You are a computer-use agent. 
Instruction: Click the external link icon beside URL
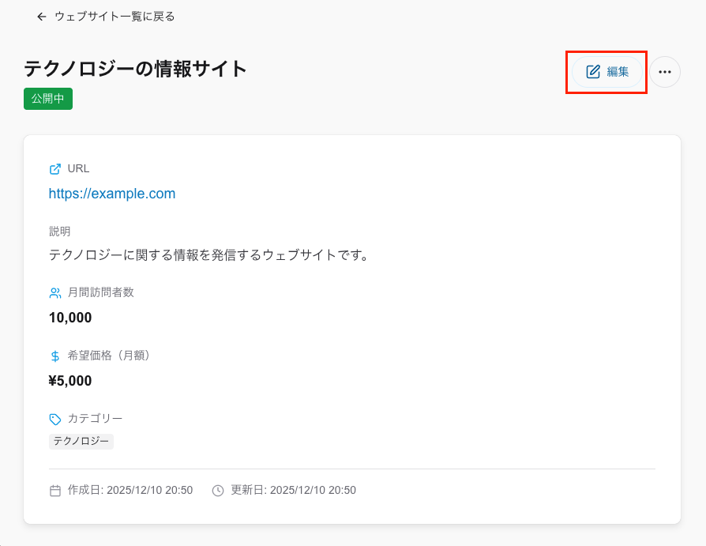point(55,168)
